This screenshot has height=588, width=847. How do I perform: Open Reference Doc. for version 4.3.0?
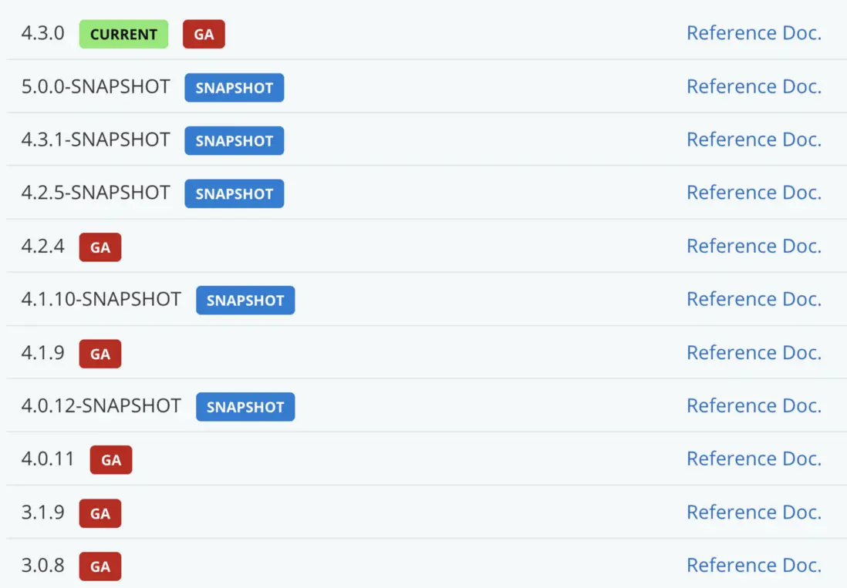754,33
